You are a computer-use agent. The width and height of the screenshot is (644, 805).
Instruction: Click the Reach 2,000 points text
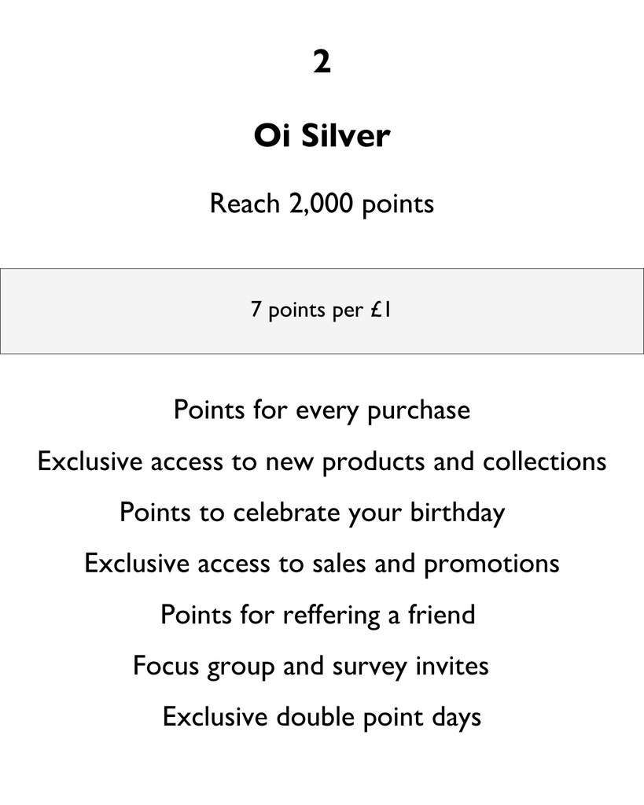click(x=322, y=204)
